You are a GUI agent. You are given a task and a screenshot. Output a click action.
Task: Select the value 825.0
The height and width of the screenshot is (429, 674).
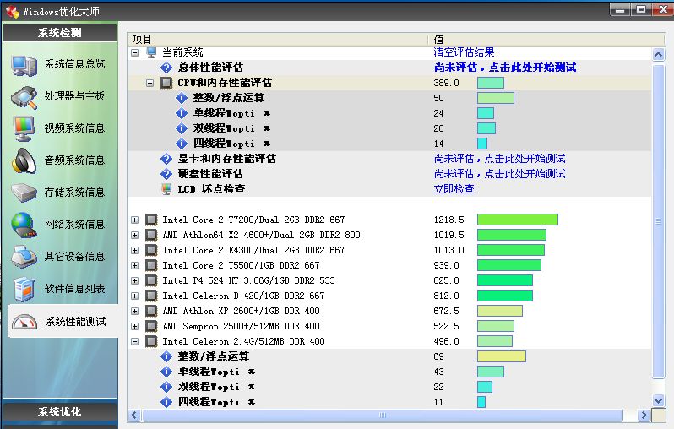click(446, 280)
